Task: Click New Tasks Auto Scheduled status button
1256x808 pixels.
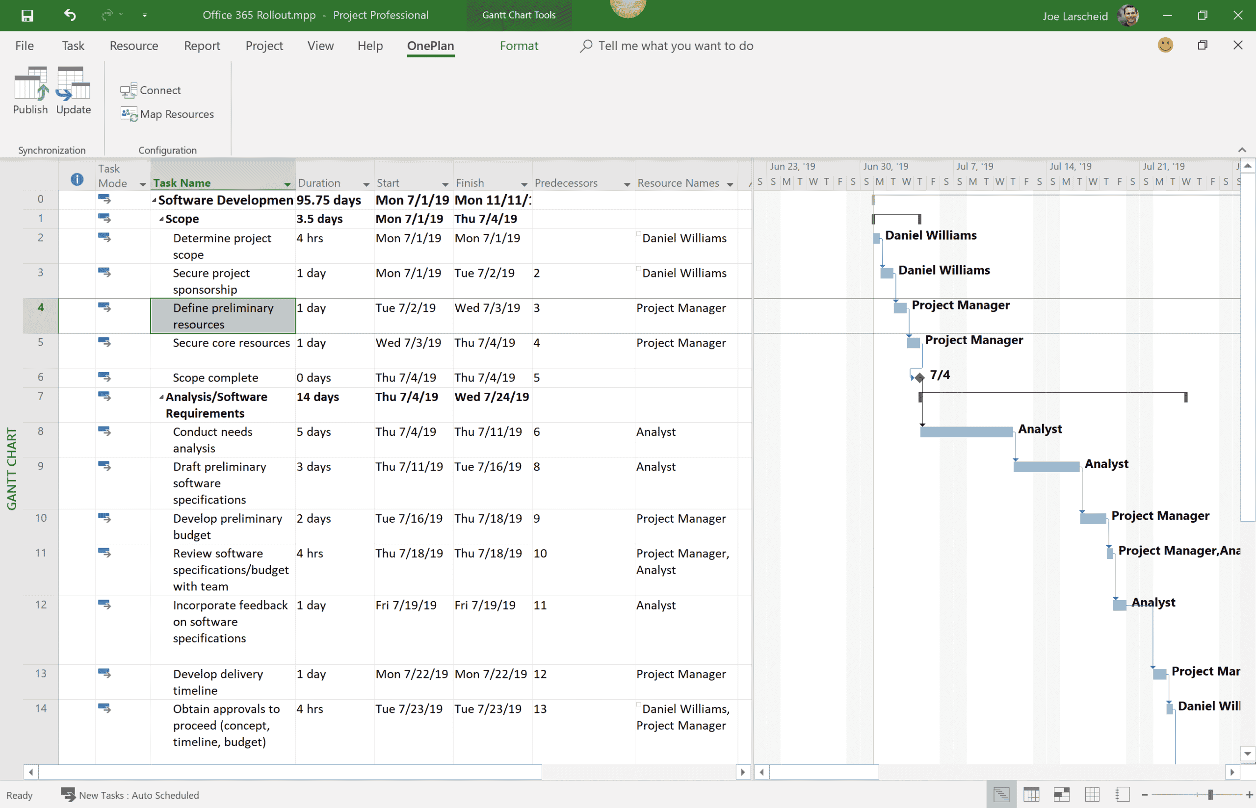Action: pos(130,795)
